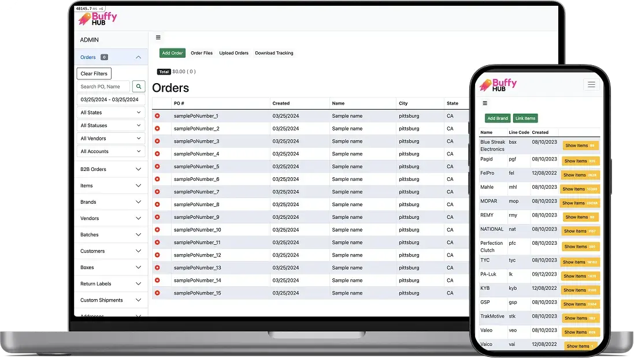
Task: Click red icon for samplePoNumber_7 row
Action: (157, 192)
